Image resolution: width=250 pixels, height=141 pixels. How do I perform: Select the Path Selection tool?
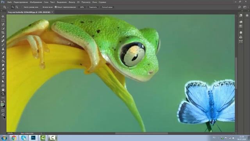point(3,81)
